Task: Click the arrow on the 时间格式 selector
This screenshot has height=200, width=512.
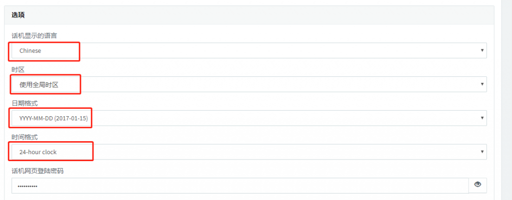Action: [x=482, y=152]
